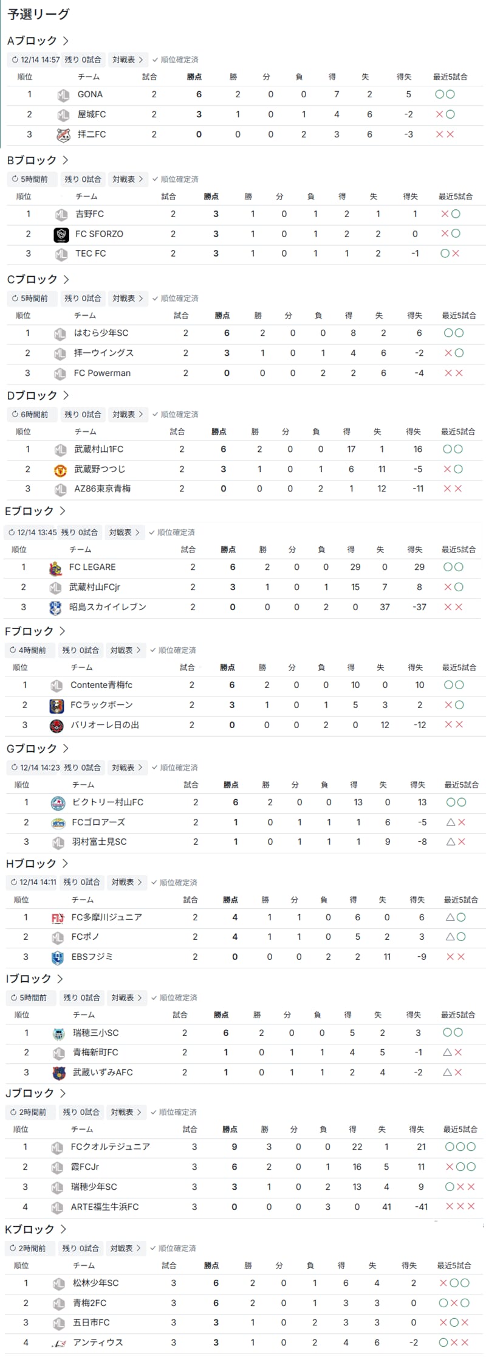Open 対戦表 for Jブロック
486x1365 pixels.
(x=126, y=1113)
